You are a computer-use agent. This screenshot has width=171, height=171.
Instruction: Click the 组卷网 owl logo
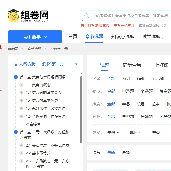click(x=28, y=16)
